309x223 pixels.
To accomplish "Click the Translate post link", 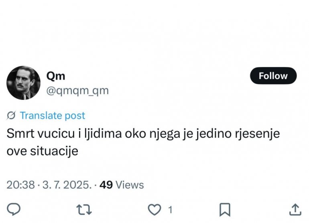I will (x=53, y=116).
